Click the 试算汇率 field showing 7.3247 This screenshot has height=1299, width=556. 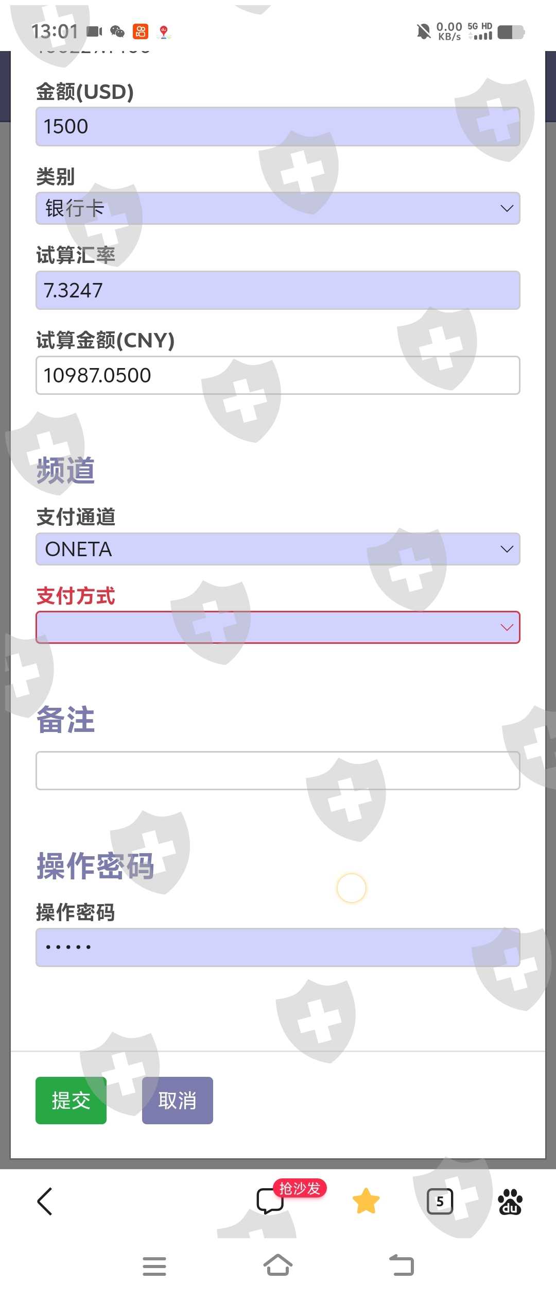click(x=278, y=290)
